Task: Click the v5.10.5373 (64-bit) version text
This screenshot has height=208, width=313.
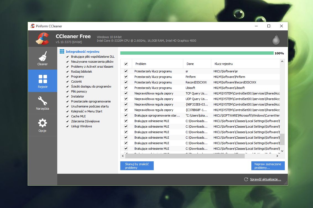Action: point(69,42)
